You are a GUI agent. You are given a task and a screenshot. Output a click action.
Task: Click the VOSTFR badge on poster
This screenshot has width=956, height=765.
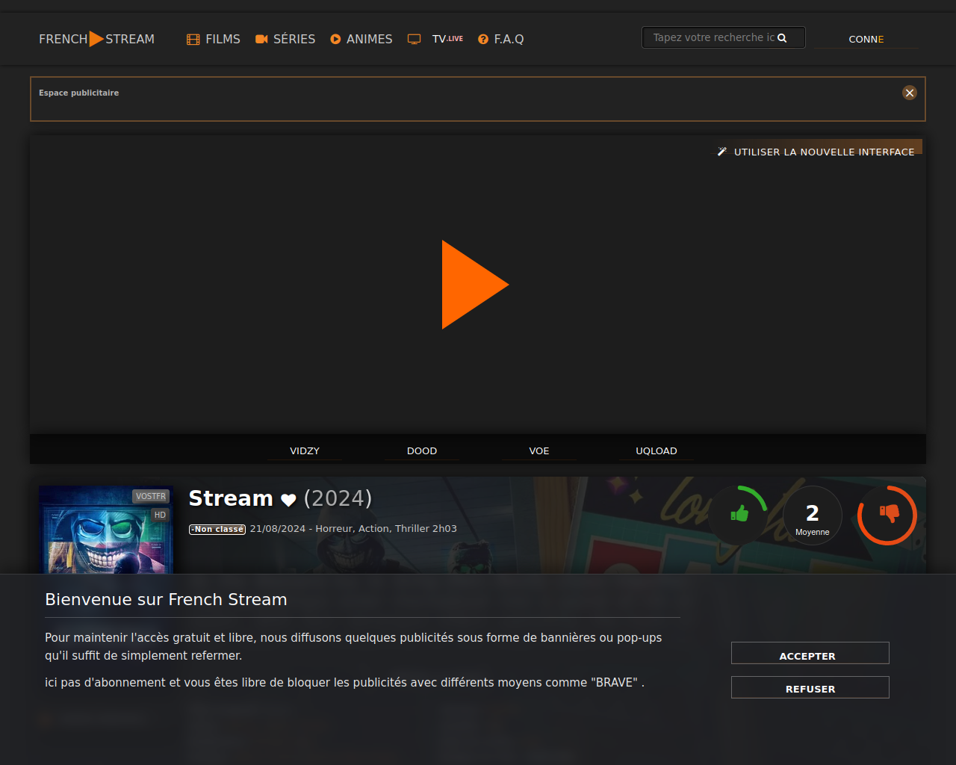click(x=151, y=496)
